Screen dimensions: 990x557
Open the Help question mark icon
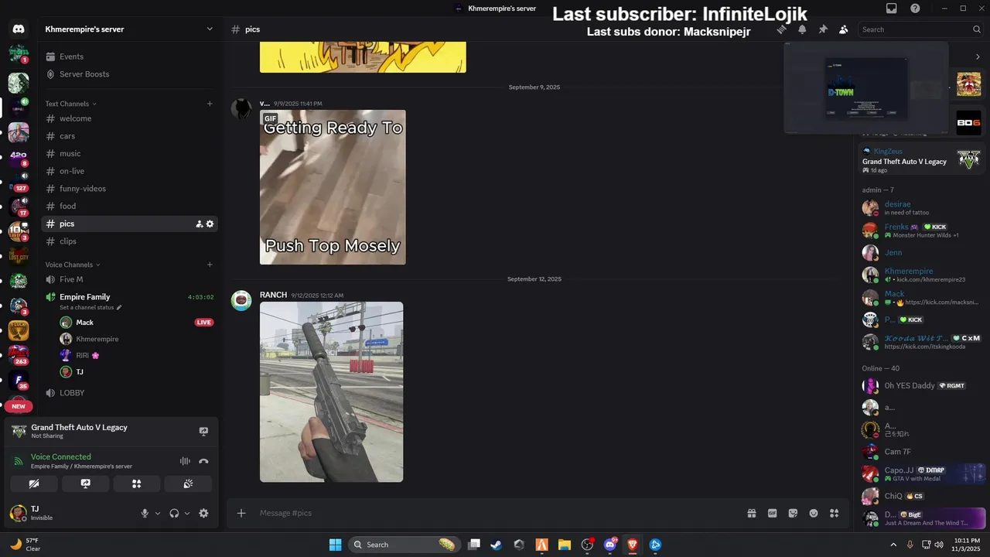coord(916,9)
